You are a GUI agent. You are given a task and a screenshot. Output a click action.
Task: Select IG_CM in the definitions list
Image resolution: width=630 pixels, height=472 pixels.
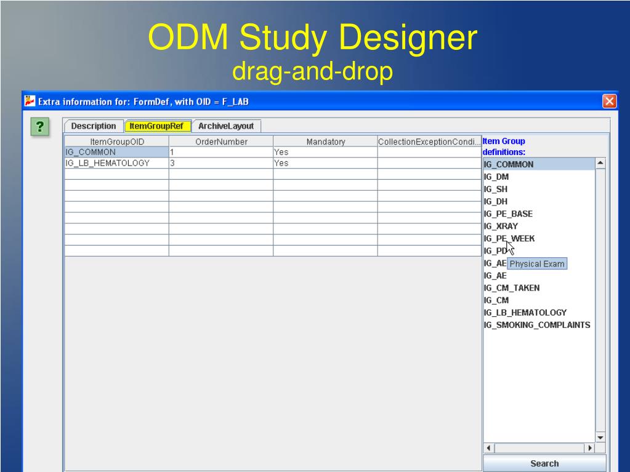pyautogui.click(x=539, y=300)
